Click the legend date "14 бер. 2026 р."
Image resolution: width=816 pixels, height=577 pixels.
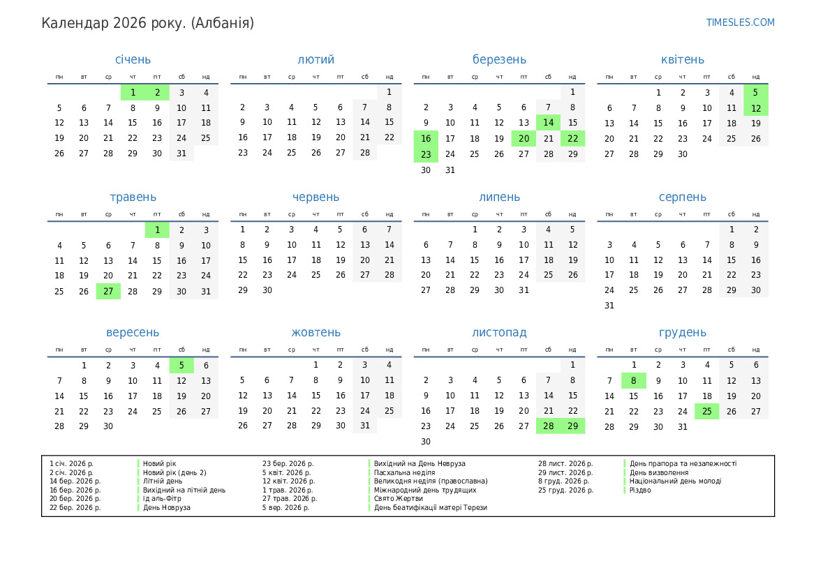tap(75, 481)
